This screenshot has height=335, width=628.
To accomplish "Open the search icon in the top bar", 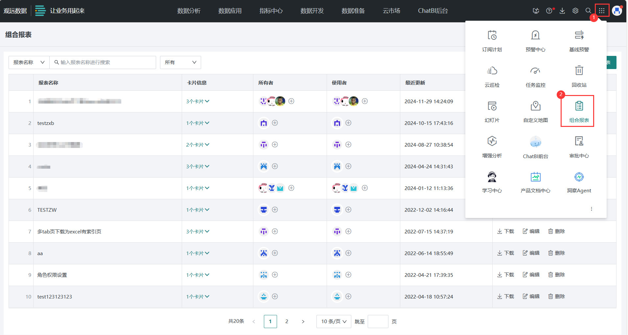I will coord(588,11).
